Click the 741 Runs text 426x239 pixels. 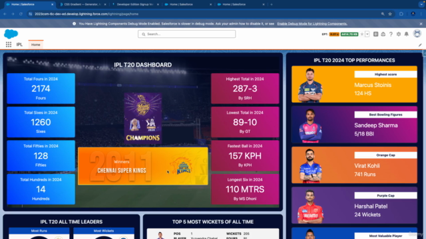click(x=365, y=174)
